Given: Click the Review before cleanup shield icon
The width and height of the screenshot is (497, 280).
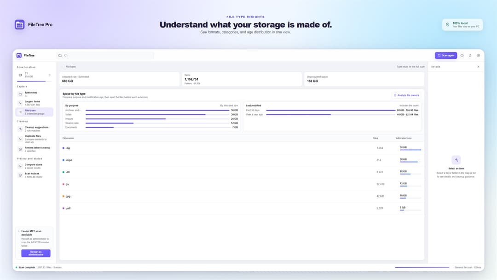Looking at the screenshot, I should point(20,149).
